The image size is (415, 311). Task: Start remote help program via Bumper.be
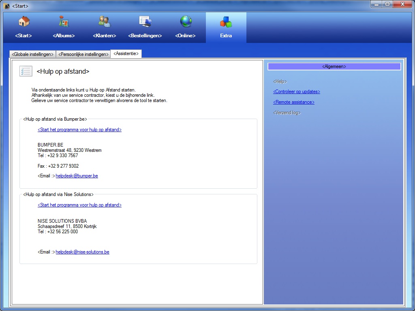pyautogui.click(x=80, y=130)
